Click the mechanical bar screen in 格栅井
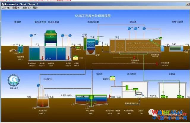190x123 pixels. (x=20, y=49)
